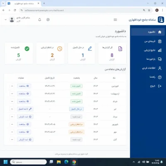The height and width of the screenshot is (166, 166).
Task: Expand the user menu chevron
Action: (x=5, y=20)
